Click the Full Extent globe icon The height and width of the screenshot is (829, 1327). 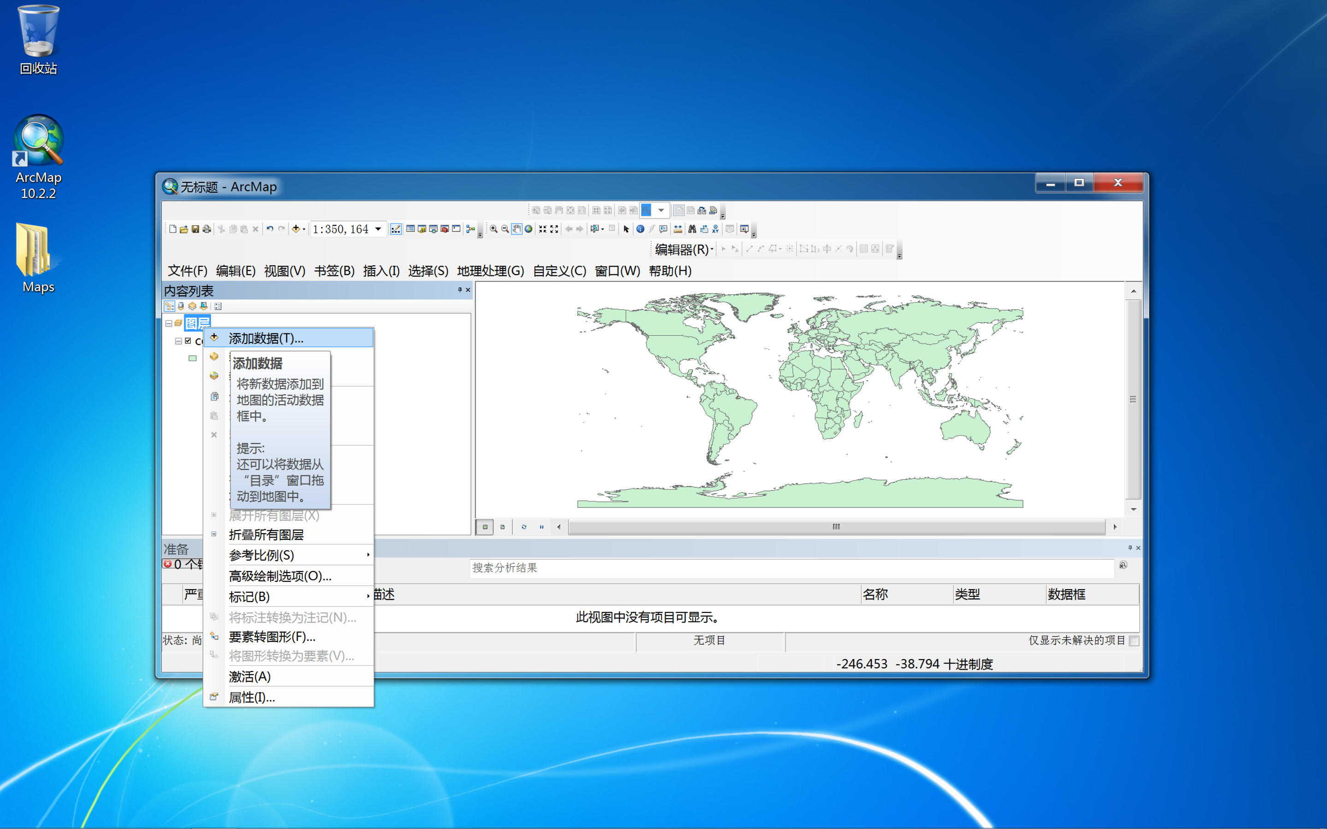tap(528, 229)
